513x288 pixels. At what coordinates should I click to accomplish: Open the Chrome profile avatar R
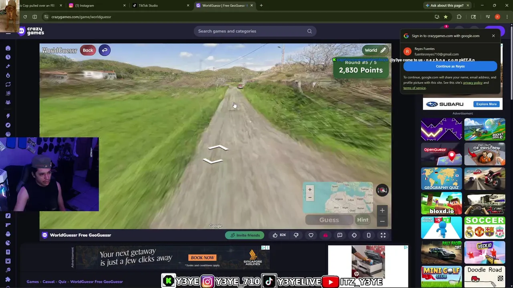coord(497,17)
